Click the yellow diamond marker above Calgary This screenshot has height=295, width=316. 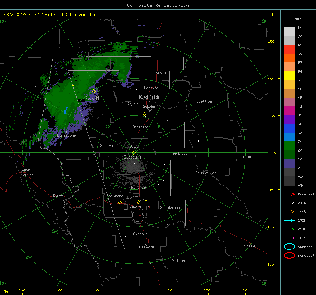tap(139, 202)
